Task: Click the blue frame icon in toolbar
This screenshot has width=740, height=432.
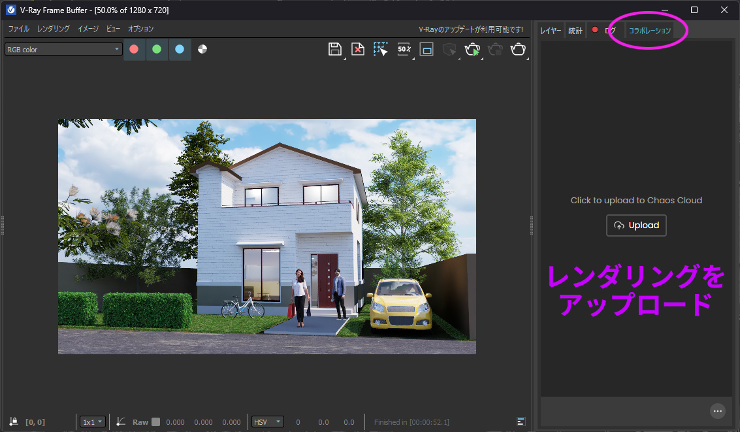Action: point(426,50)
